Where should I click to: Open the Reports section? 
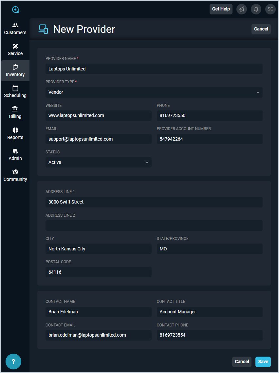click(x=15, y=134)
